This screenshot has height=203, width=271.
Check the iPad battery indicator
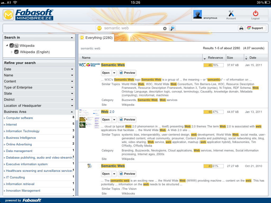point(267,3)
